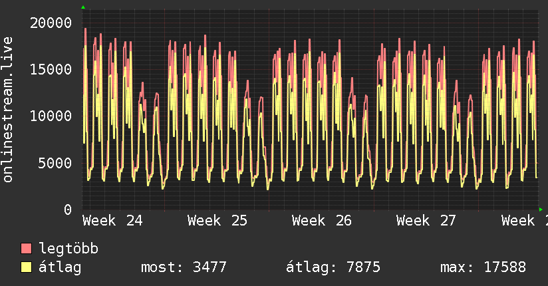Click the max: 17588 statistic
Image resolution: width=548 pixels, height=286 pixels.
tap(483, 267)
